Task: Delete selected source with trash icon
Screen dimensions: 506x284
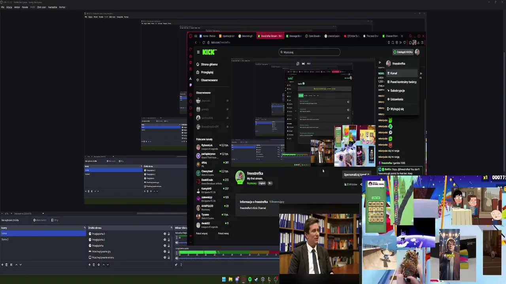Action: [x=94, y=265]
